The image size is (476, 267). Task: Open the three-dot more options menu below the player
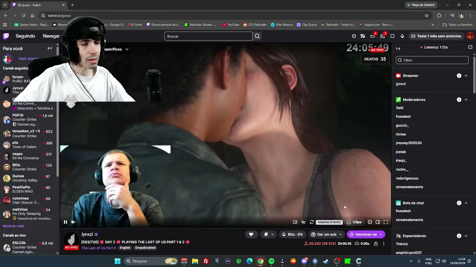click(x=384, y=244)
